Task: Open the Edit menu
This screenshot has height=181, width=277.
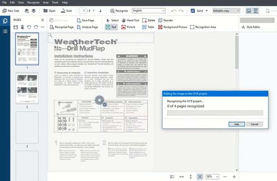Action: [12, 2]
